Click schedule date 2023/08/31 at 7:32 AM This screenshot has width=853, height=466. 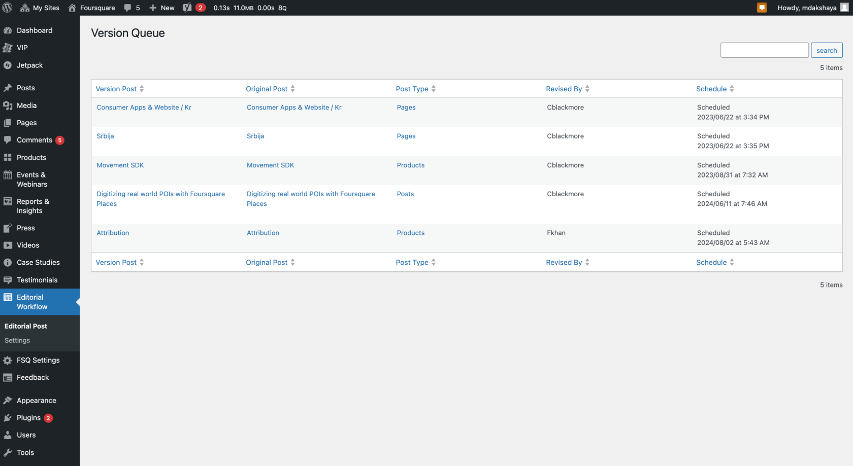click(732, 174)
